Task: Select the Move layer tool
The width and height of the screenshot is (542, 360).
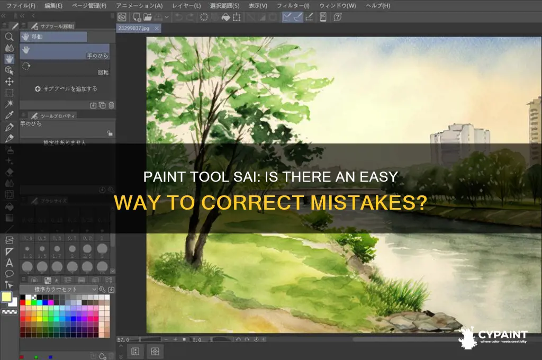Action: click(10, 82)
